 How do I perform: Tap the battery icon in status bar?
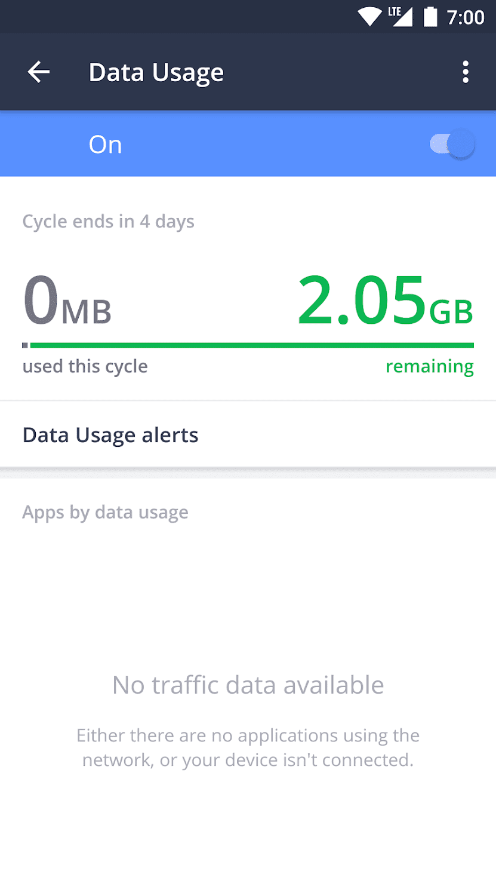point(430,17)
